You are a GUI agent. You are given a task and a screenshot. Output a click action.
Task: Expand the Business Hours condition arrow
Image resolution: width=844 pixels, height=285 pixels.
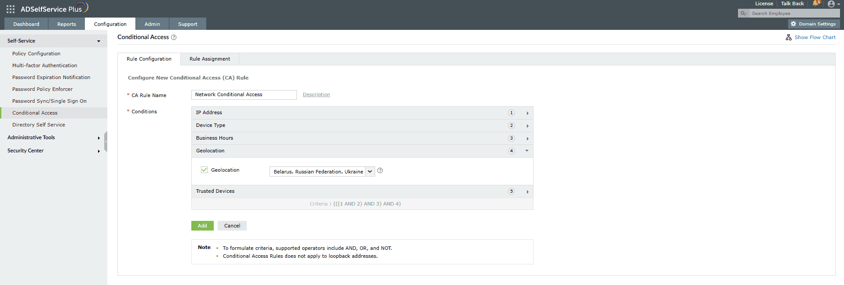click(527, 139)
